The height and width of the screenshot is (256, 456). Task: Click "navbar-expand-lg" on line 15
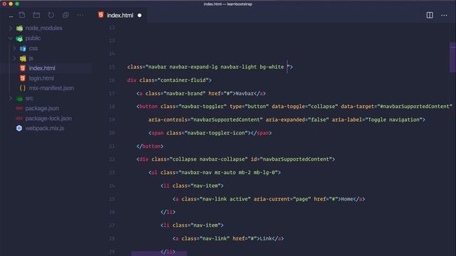[x=193, y=67]
